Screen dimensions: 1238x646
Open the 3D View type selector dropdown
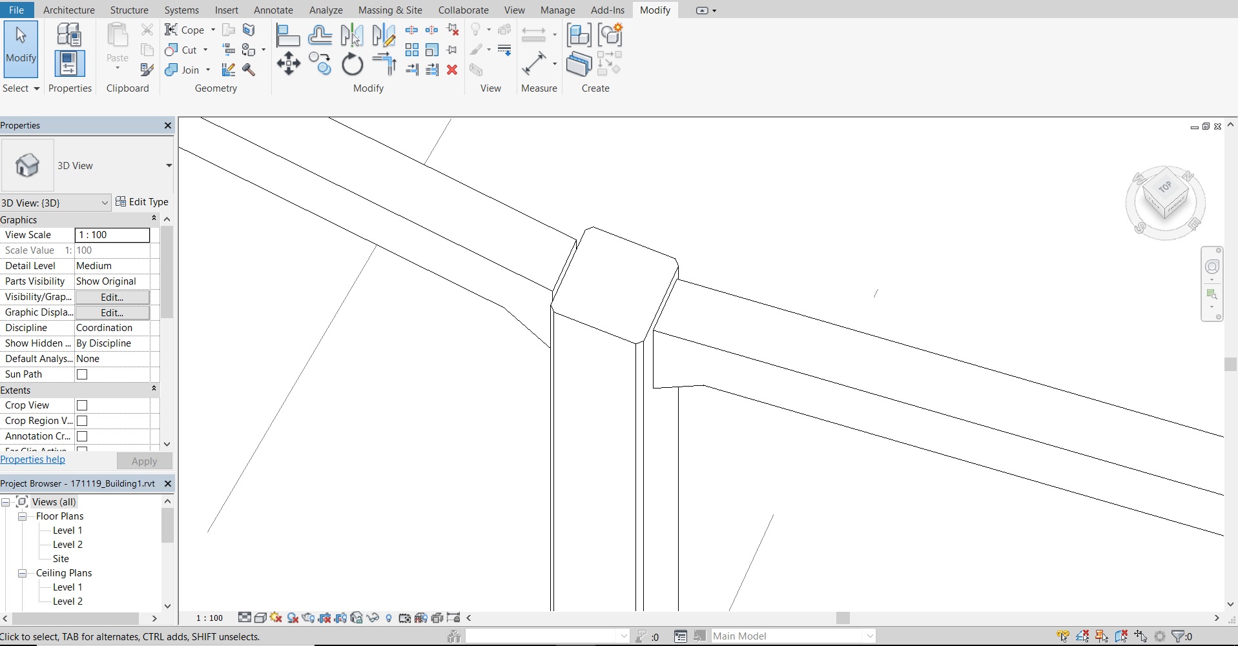[169, 166]
